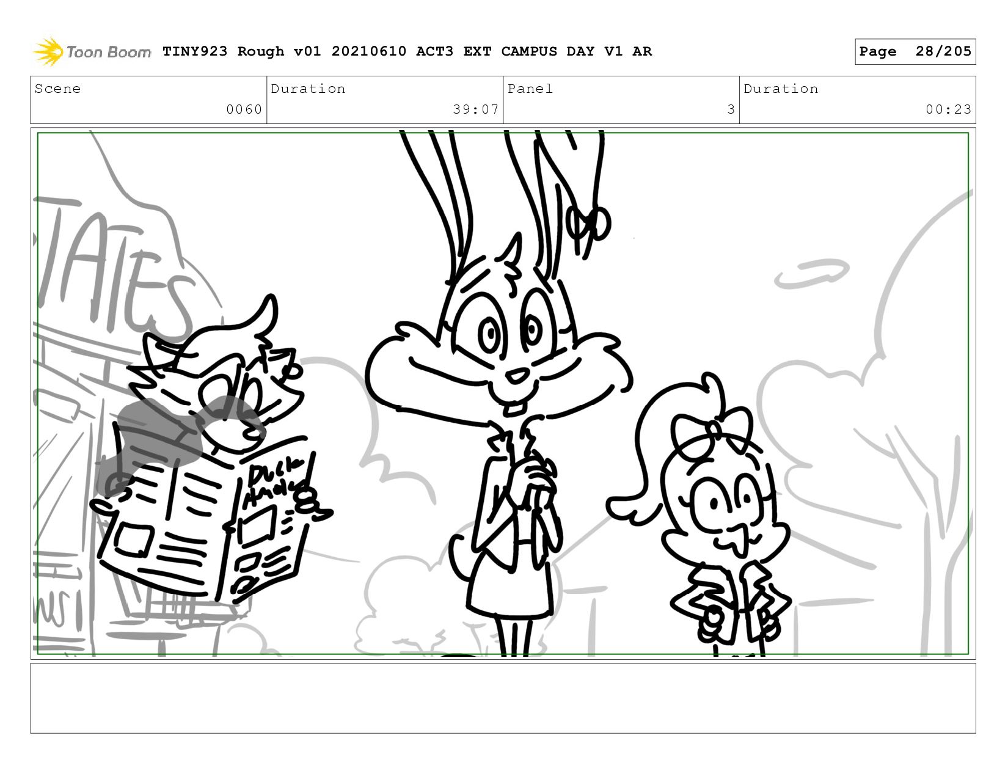Image resolution: width=1008 pixels, height=779 pixels.
Task: Click the Toon Boom logo
Action: [92, 51]
